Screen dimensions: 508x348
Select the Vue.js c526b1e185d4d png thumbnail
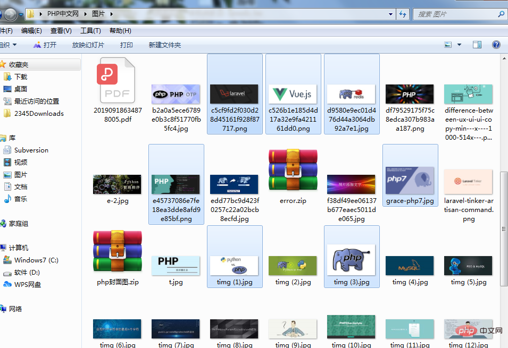[293, 94]
